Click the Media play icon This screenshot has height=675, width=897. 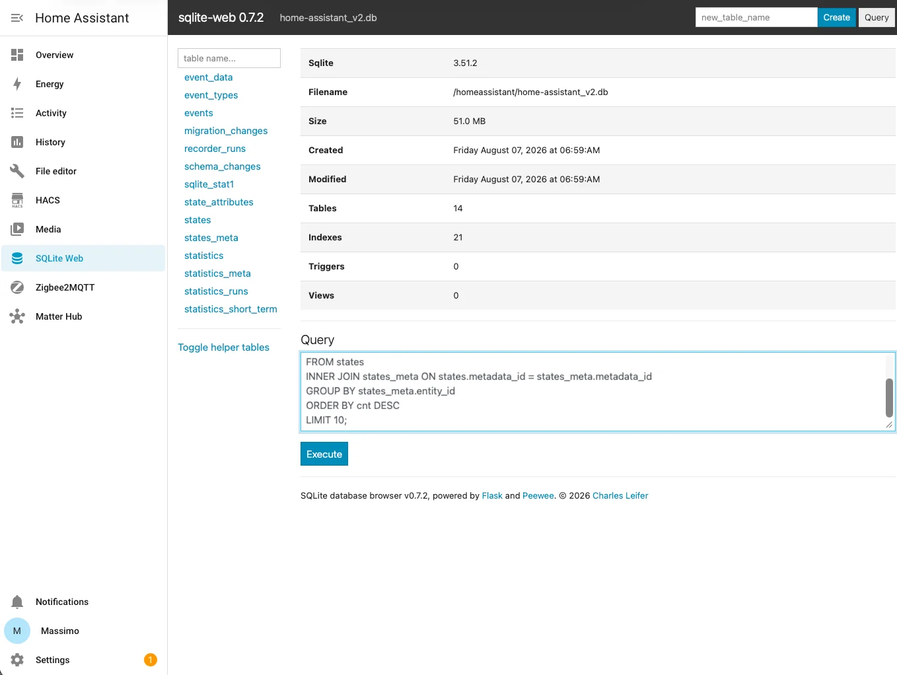(17, 229)
